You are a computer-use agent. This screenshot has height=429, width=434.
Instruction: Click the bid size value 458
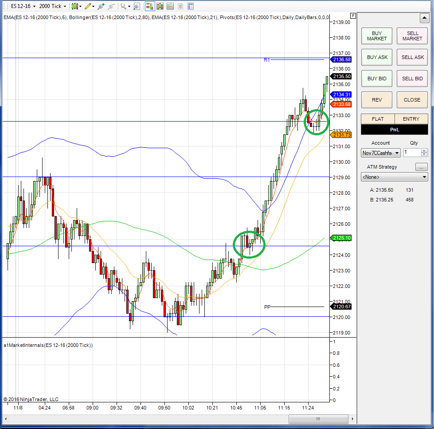pos(409,200)
